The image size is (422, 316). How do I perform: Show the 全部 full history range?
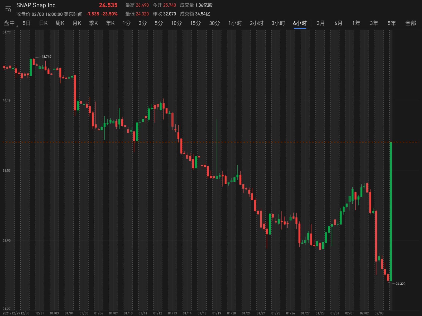tap(411, 23)
